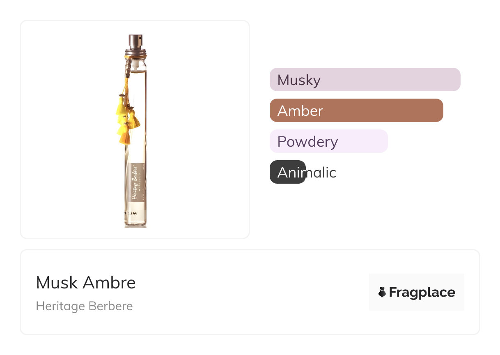The image size is (500, 355).
Task: Click the yellow tassels on the bottle
Action: (x=126, y=119)
